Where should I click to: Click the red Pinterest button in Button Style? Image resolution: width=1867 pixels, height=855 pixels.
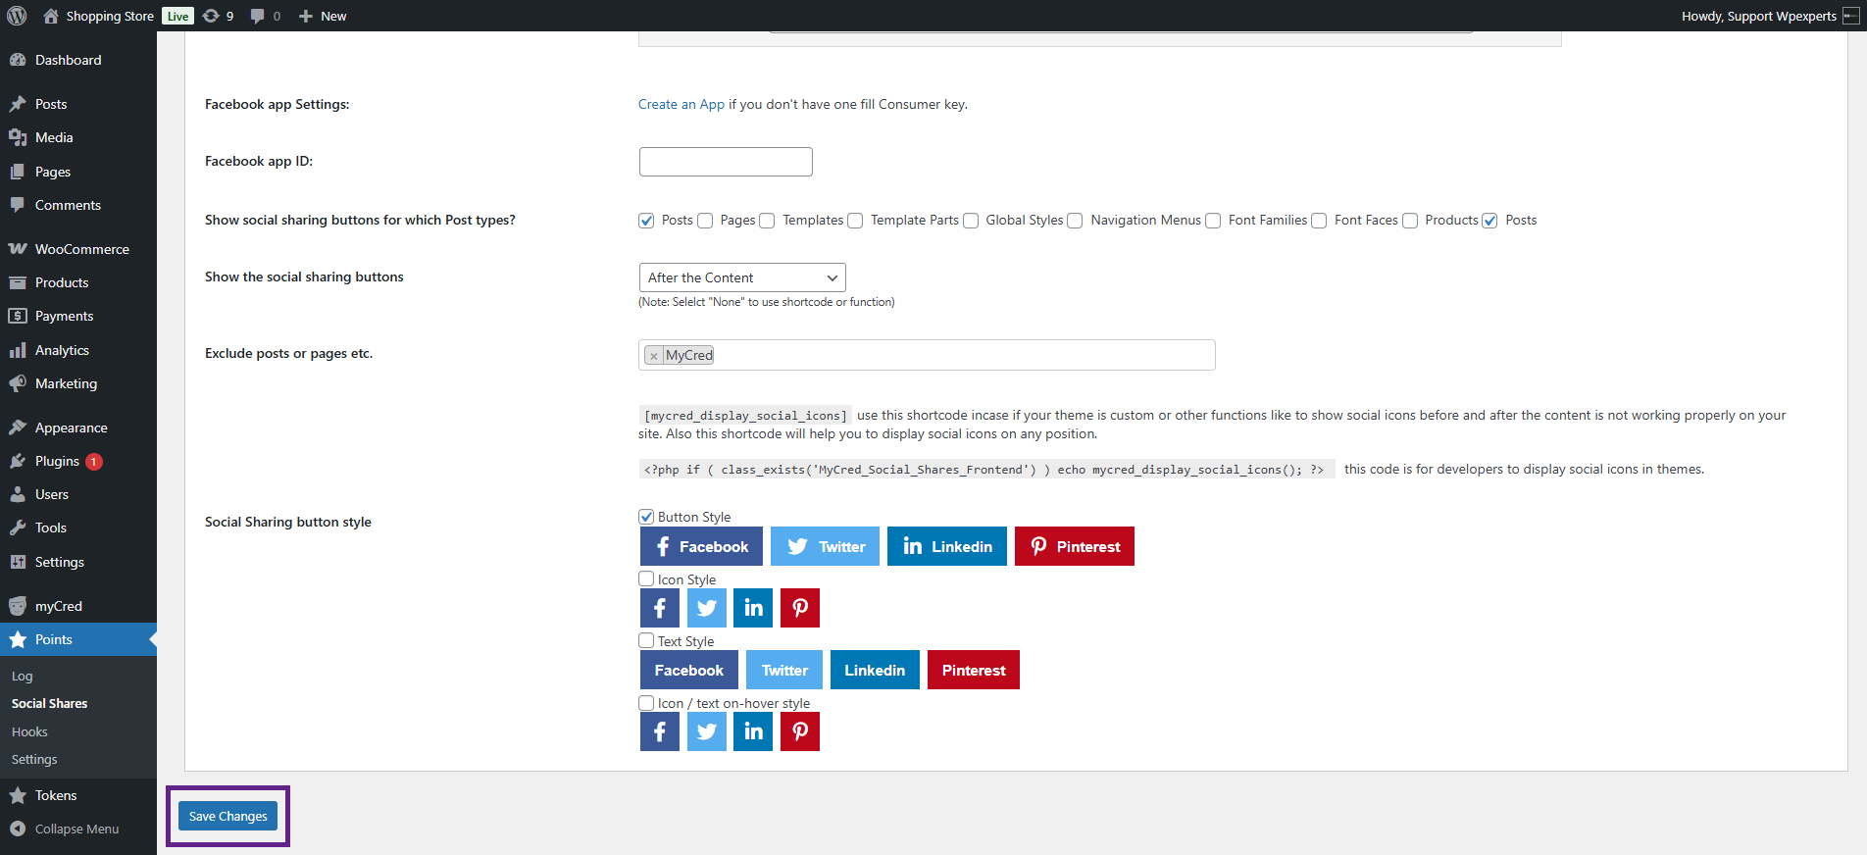[x=1074, y=546]
